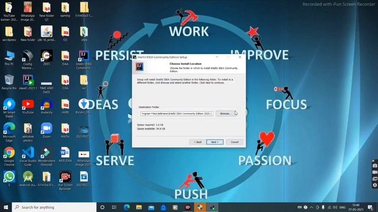Select the abhishek photos folder

point(28,132)
